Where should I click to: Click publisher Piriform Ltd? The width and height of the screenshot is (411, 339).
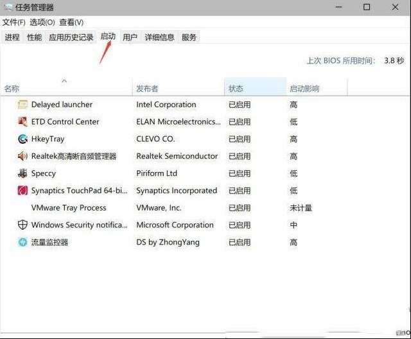click(x=157, y=173)
